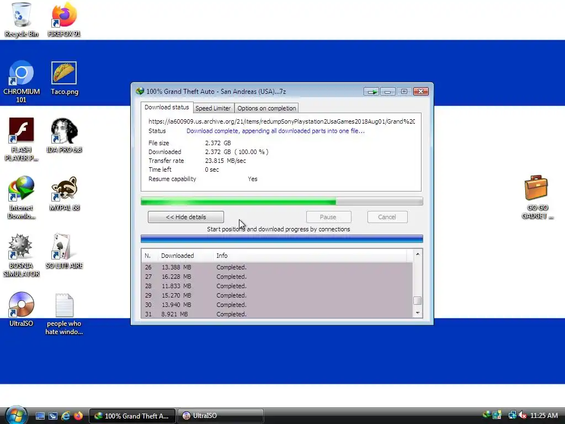Click the IDM icon in system tray

click(x=487, y=415)
